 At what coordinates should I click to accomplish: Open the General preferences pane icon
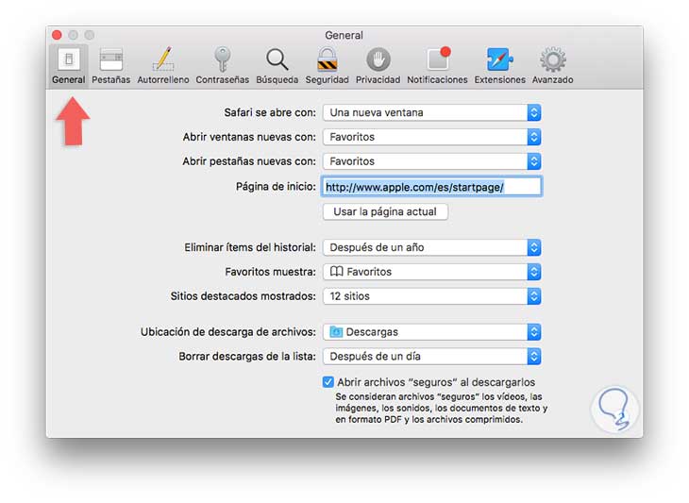pyautogui.click(x=69, y=66)
